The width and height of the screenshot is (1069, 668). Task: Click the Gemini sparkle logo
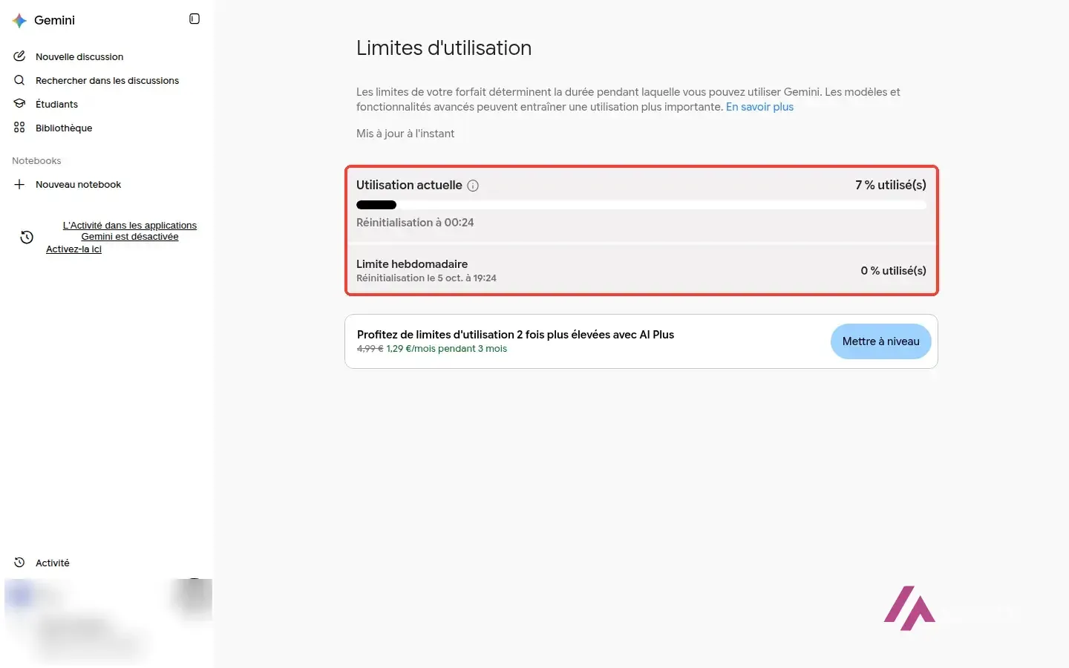(19, 21)
